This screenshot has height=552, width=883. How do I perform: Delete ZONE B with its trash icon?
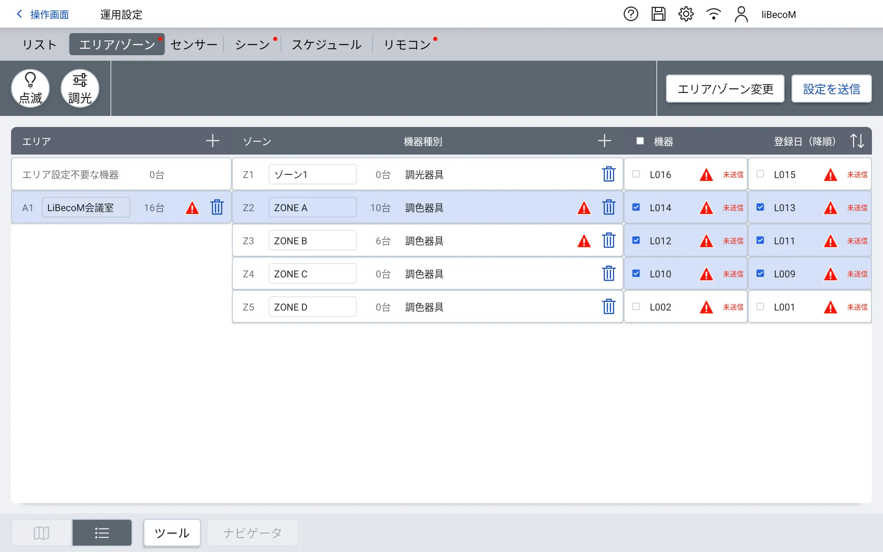click(x=608, y=241)
